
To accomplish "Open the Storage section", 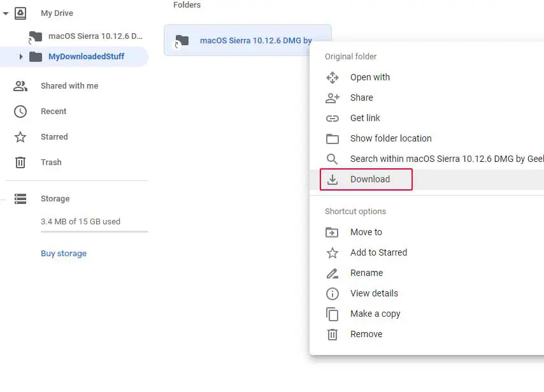I will pyautogui.click(x=55, y=199).
